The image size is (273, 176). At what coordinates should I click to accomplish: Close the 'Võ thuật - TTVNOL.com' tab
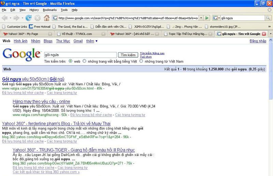click(x=103, y=34)
